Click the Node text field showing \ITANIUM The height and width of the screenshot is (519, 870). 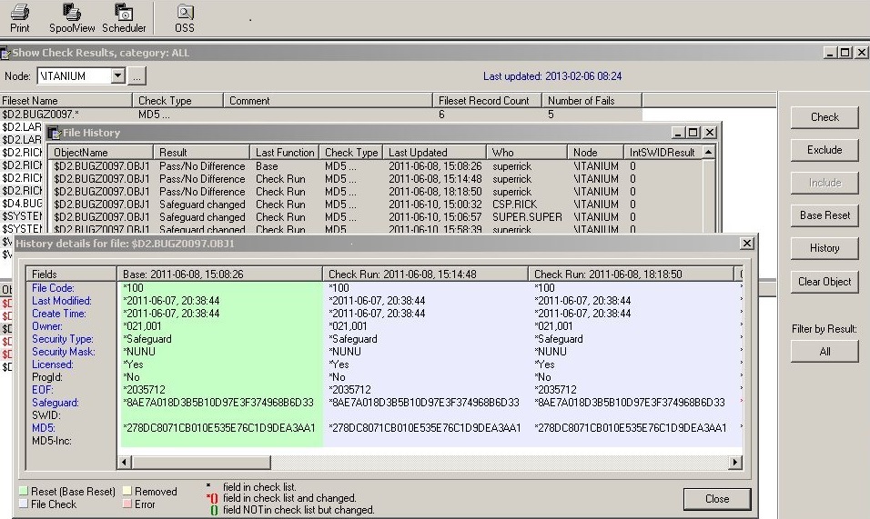(x=75, y=75)
